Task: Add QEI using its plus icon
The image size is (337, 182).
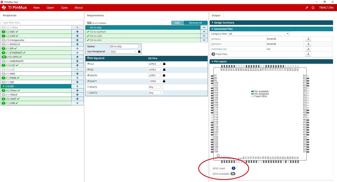Action: (x=77, y=82)
